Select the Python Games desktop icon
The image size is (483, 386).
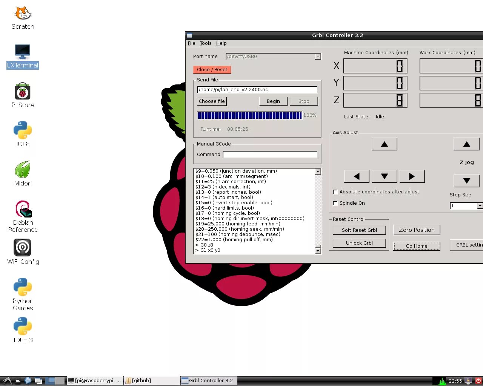coord(23,294)
